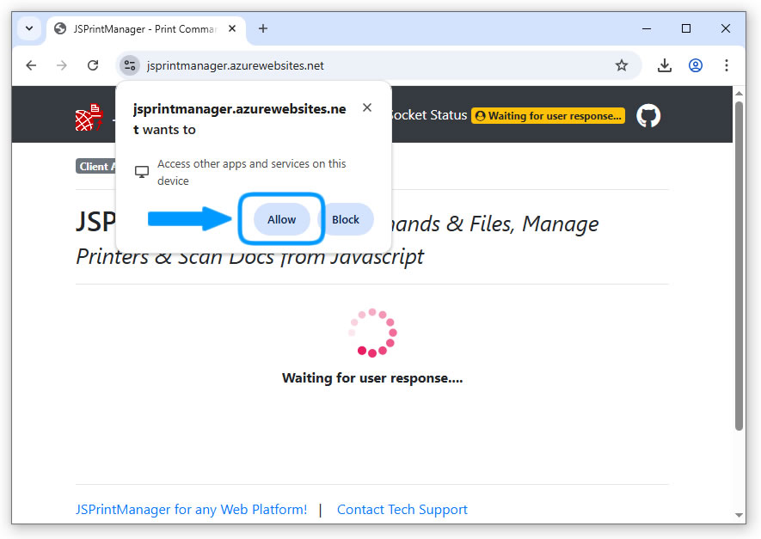Open the Contact Tech Support link
Viewport: 761px width, 539px height.
tap(402, 510)
